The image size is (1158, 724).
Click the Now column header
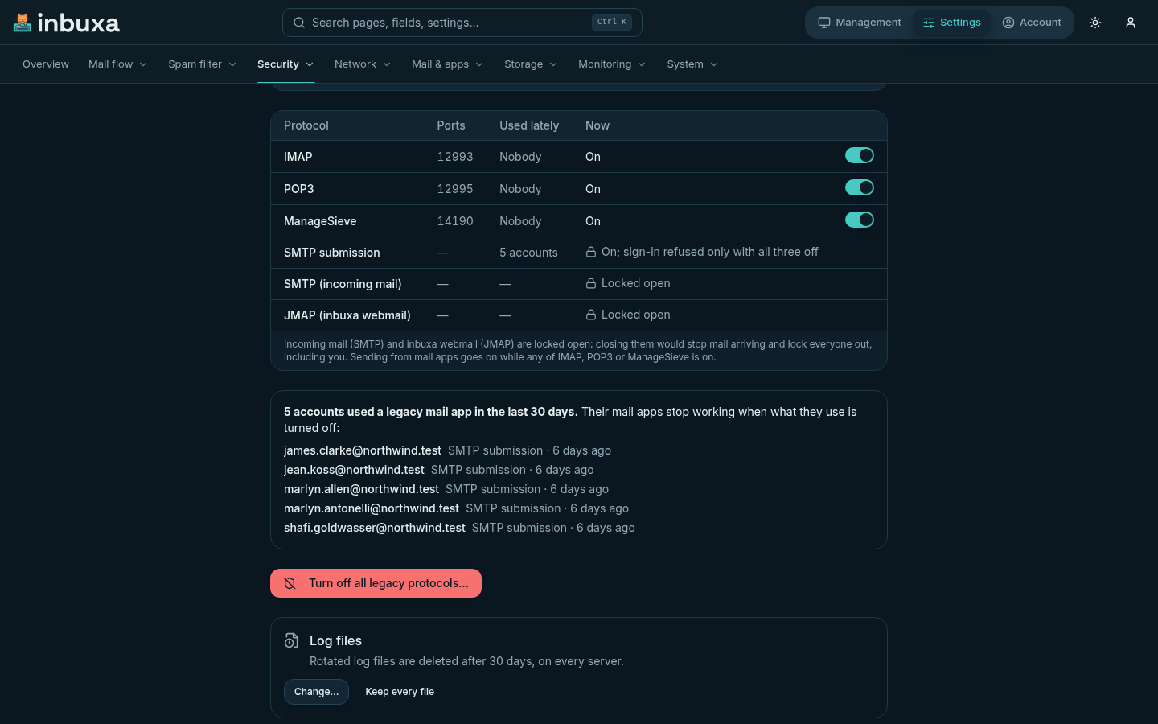[597, 125]
